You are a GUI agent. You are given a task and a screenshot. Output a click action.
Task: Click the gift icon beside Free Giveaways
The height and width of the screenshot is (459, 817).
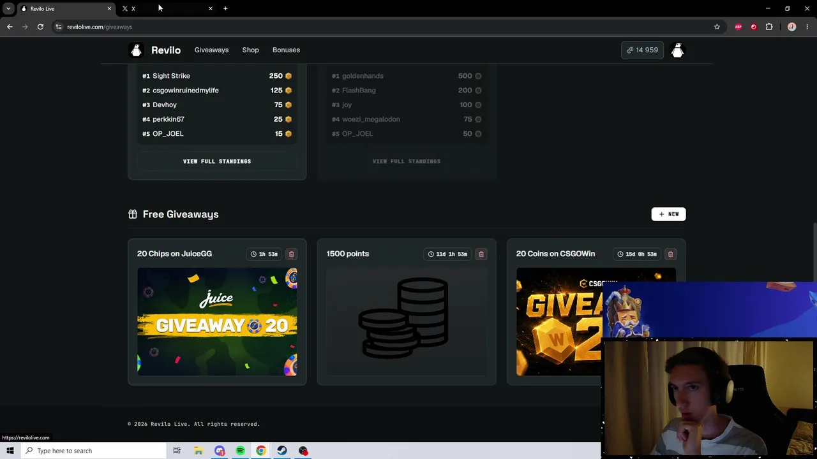[132, 214]
